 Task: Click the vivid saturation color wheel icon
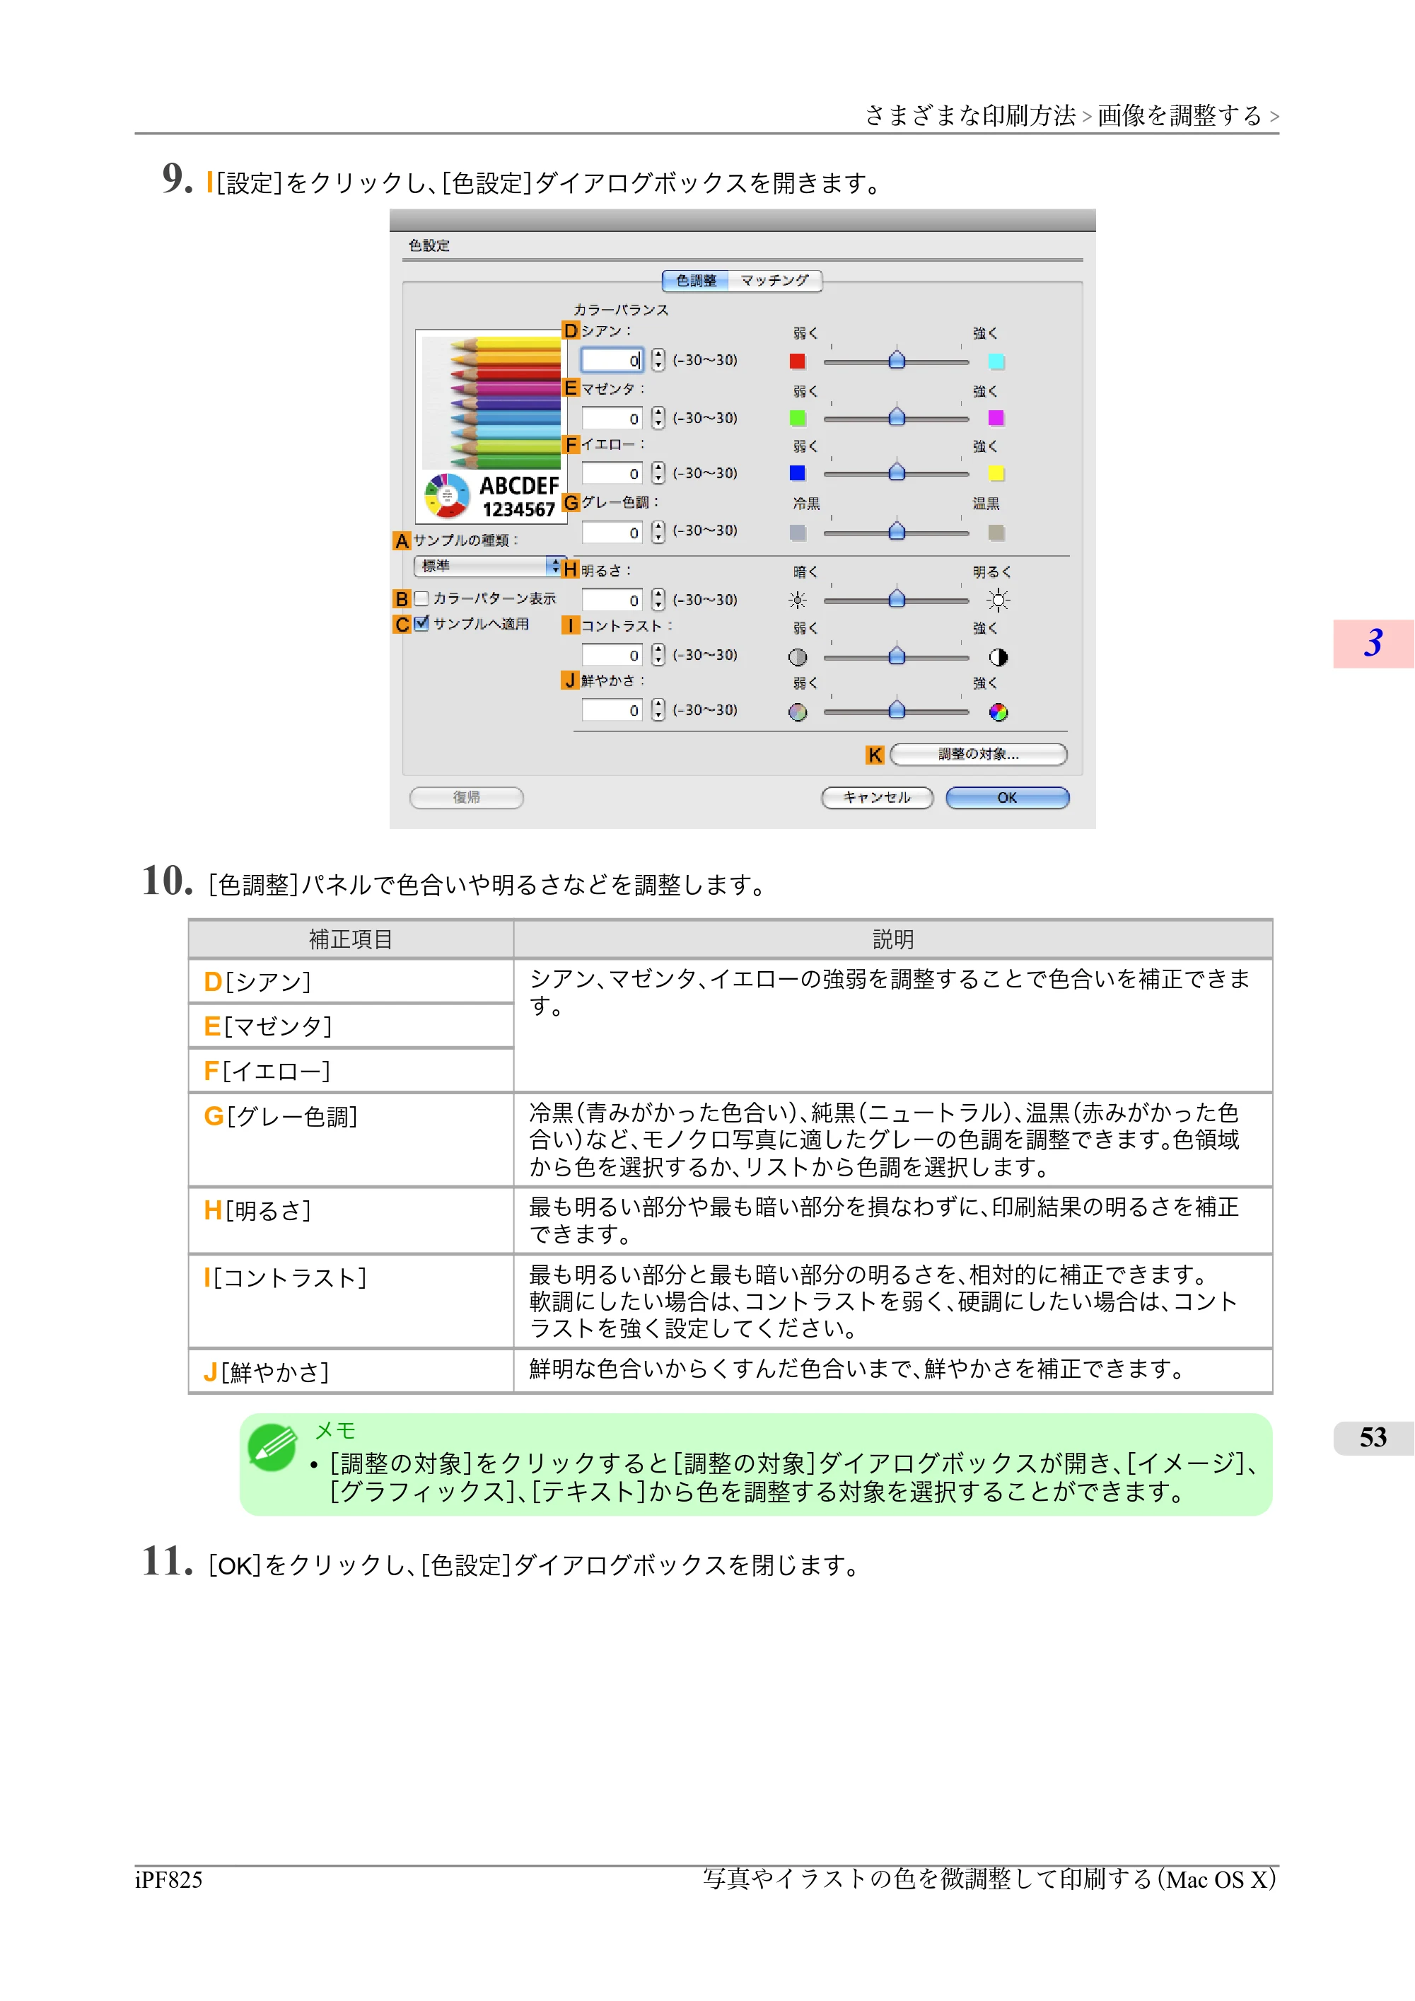(x=998, y=712)
